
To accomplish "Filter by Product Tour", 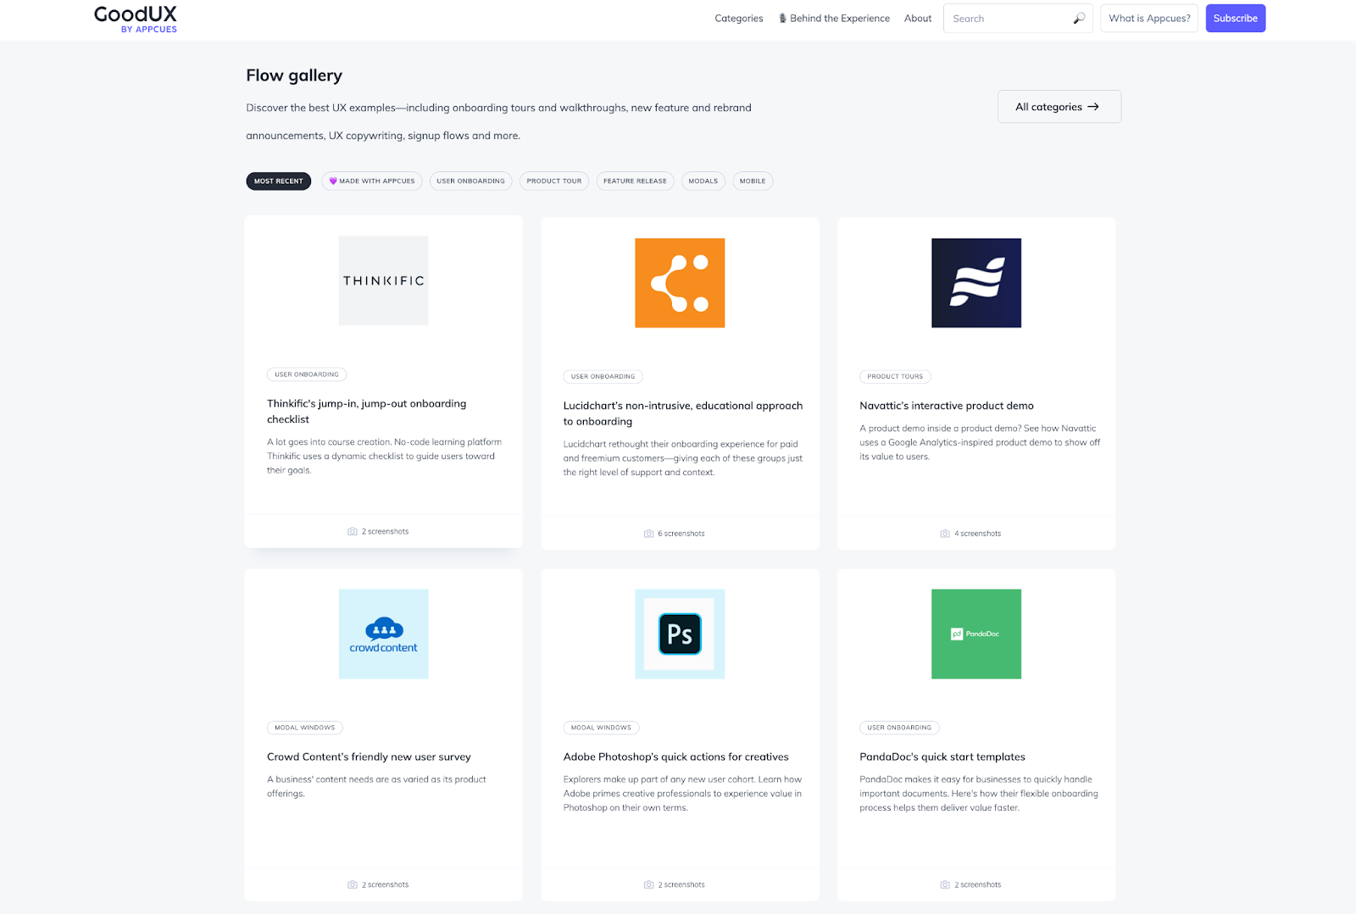I will click(554, 181).
